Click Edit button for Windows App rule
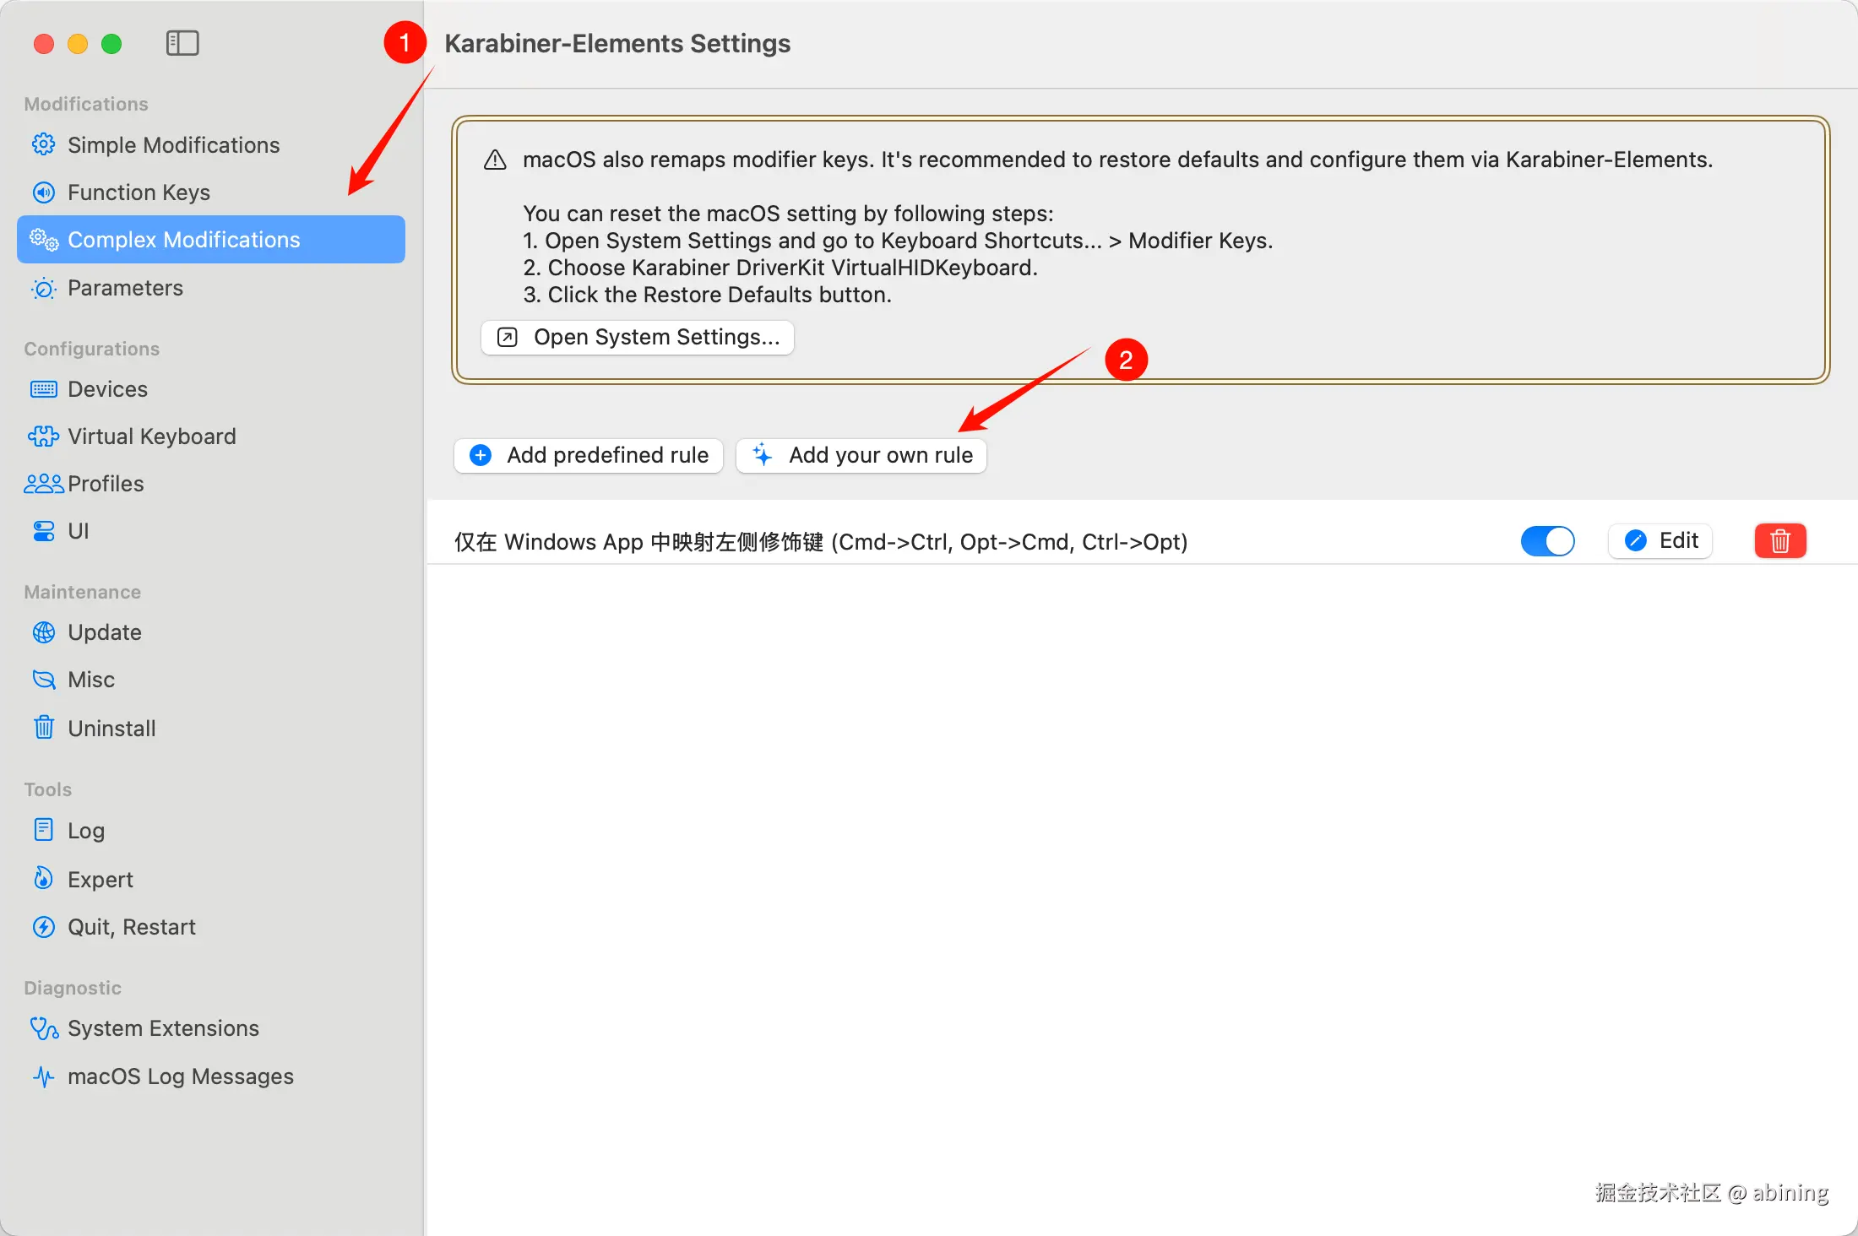The height and width of the screenshot is (1236, 1858). (1660, 541)
